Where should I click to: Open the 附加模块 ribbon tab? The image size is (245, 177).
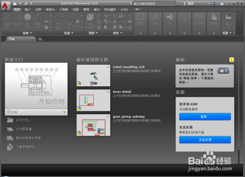point(110,9)
